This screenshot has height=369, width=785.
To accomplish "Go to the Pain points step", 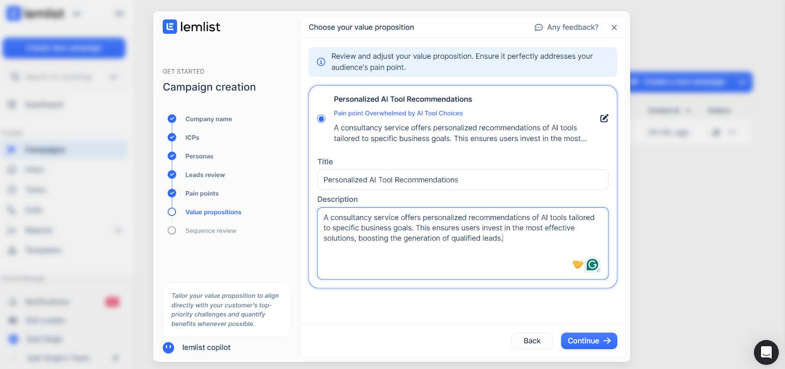I will [202, 194].
